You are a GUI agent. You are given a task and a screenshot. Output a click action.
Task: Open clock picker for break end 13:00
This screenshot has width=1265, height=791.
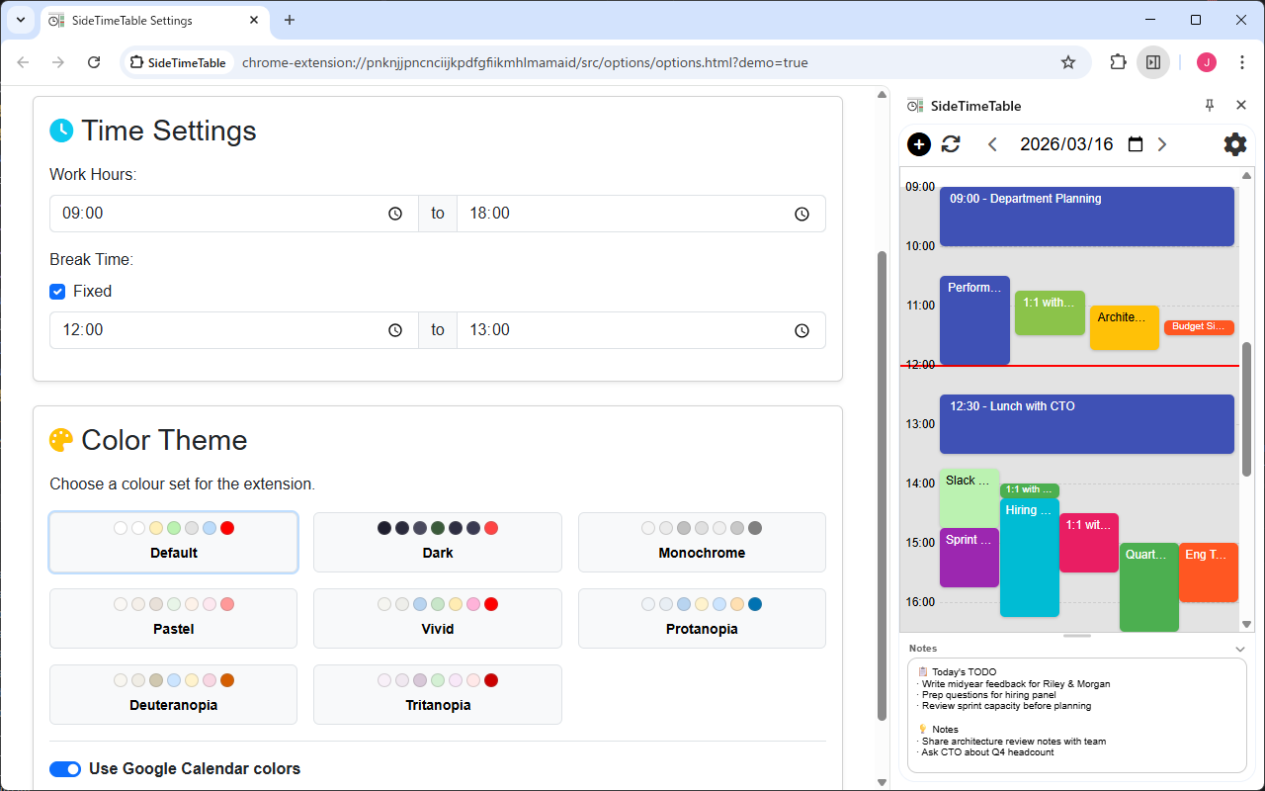pyautogui.click(x=802, y=330)
